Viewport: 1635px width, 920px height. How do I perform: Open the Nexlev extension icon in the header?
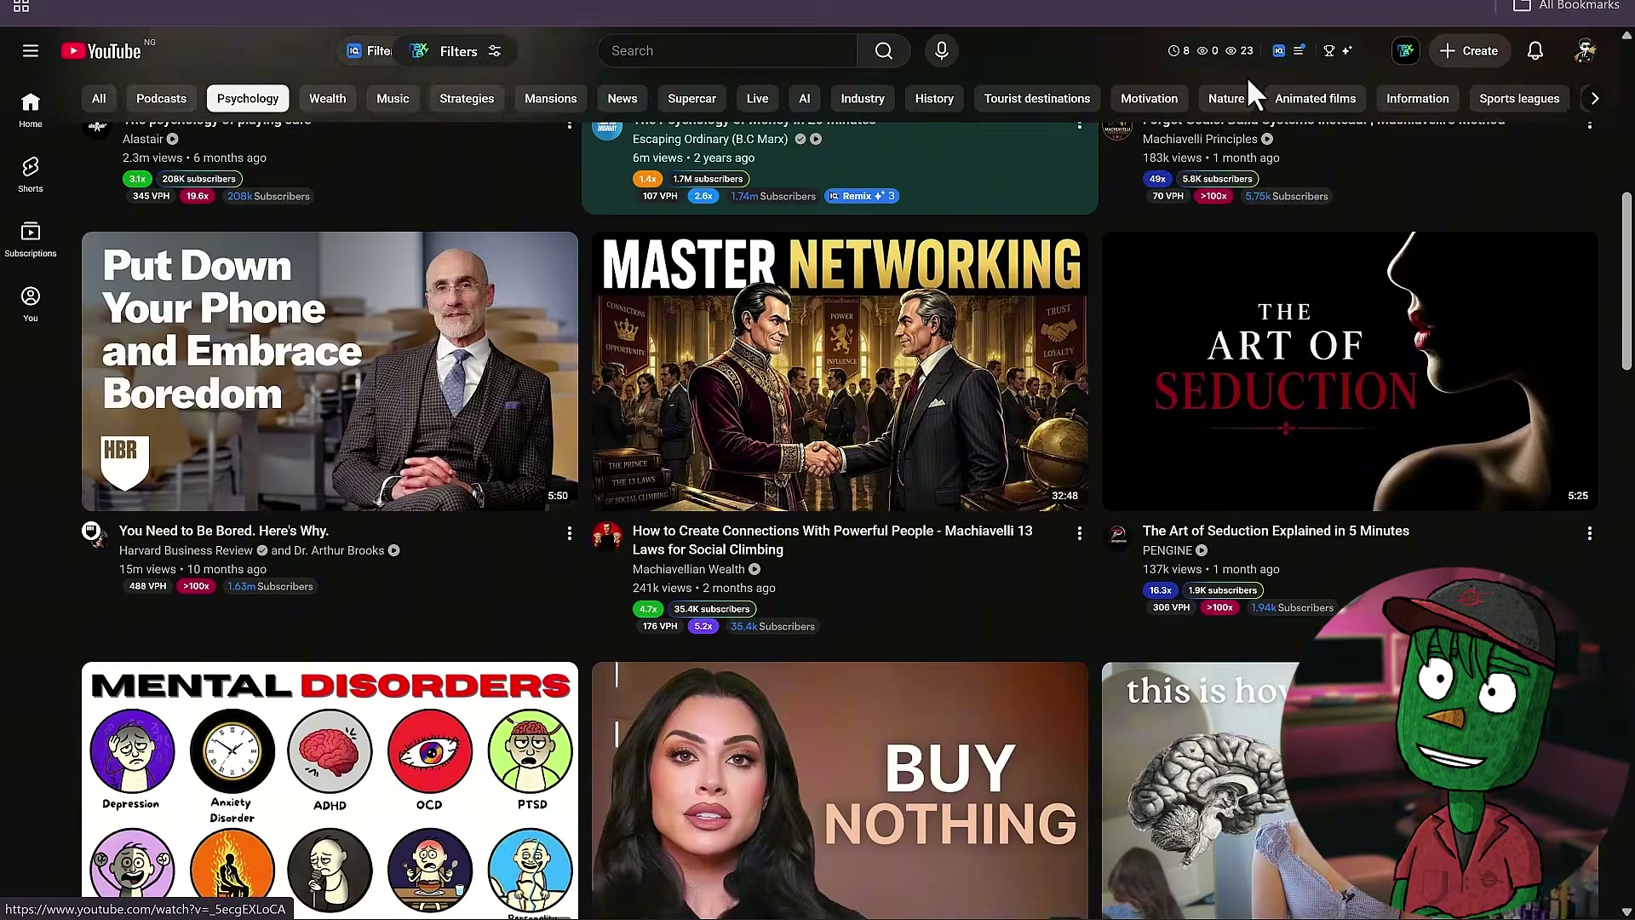pos(1405,51)
